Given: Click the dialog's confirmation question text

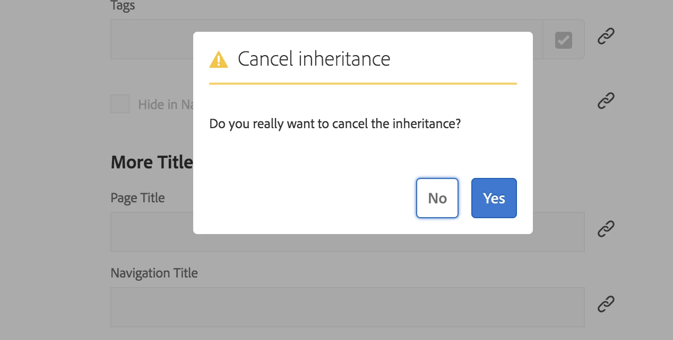Looking at the screenshot, I should [335, 124].
